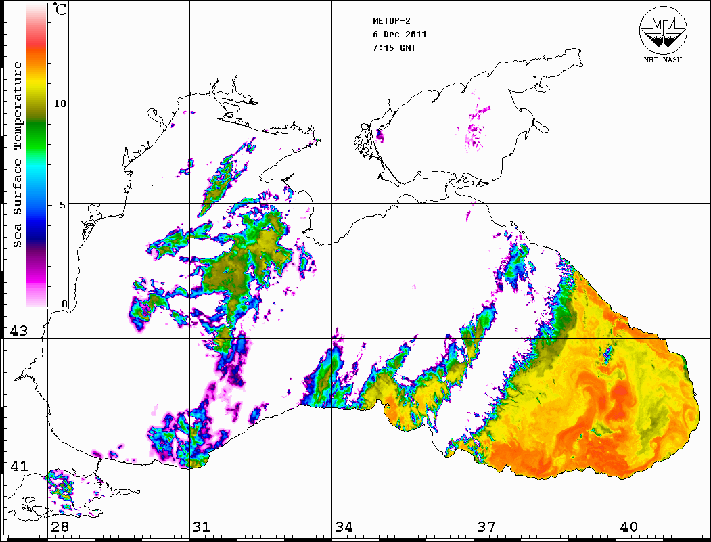Click the date '6 Dec 2011'
711x542 pixels.
coord(400,35)
